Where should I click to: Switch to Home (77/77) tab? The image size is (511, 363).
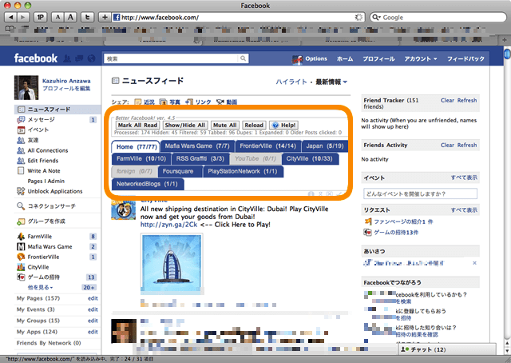click(x=137, y=146)
